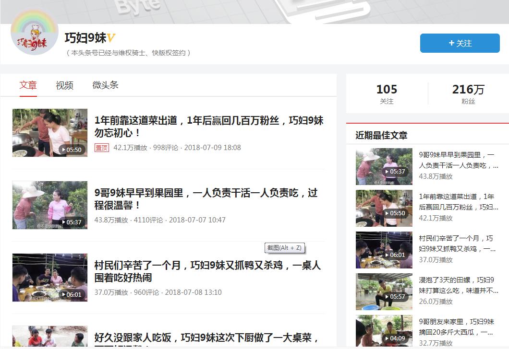Click the +关注 follow button
This screenshot has height=349, width=509.
tap(459, 43)
